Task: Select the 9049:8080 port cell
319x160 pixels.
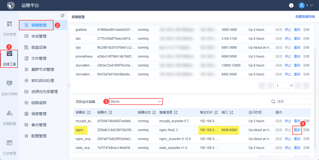Action: pyautogui.click(x=229, y=130)
